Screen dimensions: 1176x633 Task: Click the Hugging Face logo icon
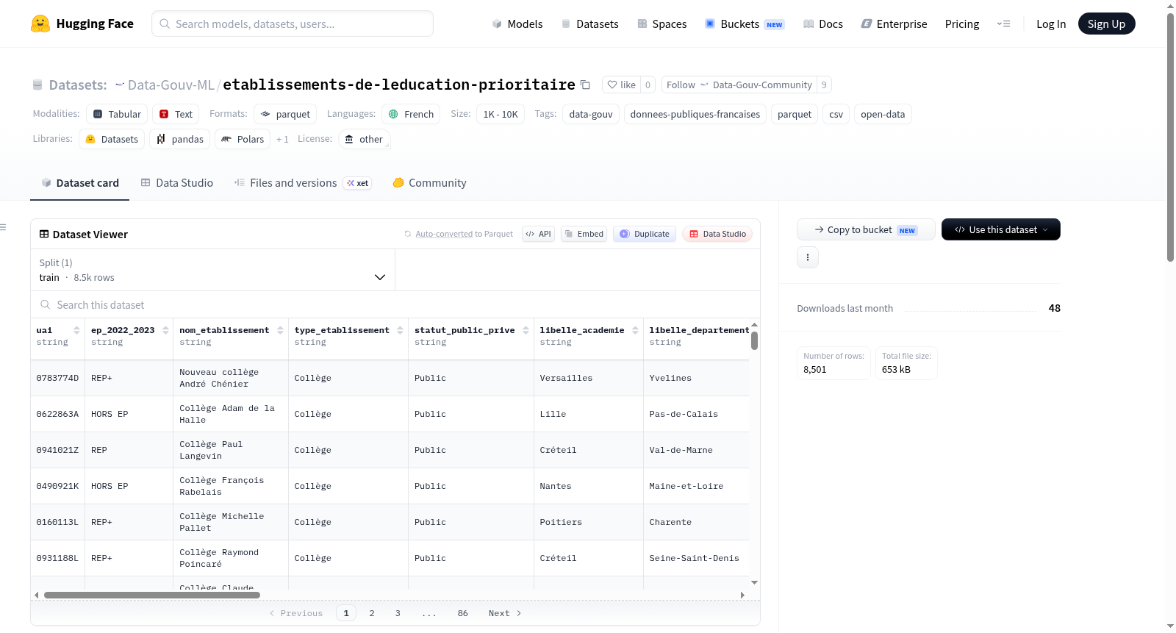coord(40,24)
